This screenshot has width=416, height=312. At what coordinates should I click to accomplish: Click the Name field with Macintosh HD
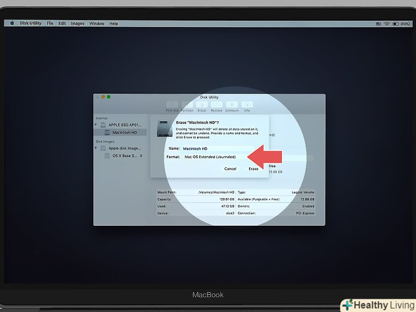pos(218,149)
